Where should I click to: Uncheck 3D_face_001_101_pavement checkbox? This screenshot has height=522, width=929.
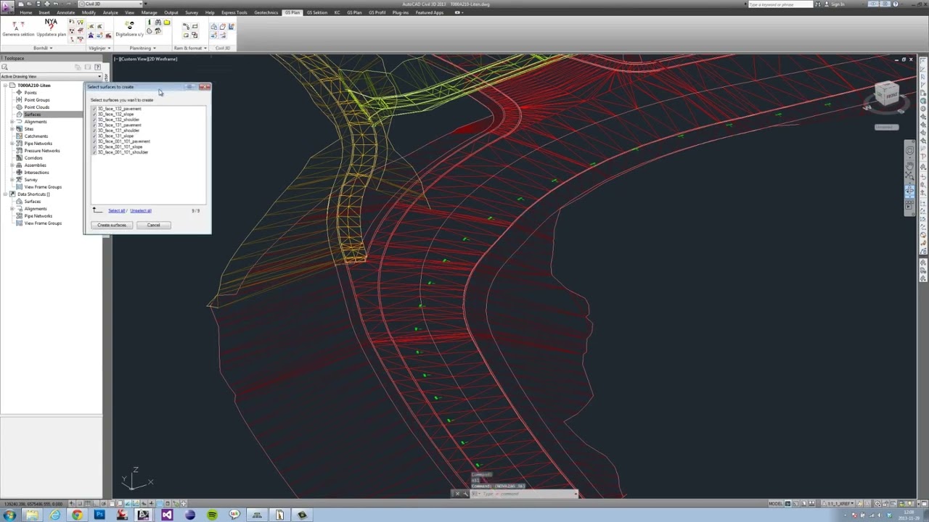click(94, 141)
